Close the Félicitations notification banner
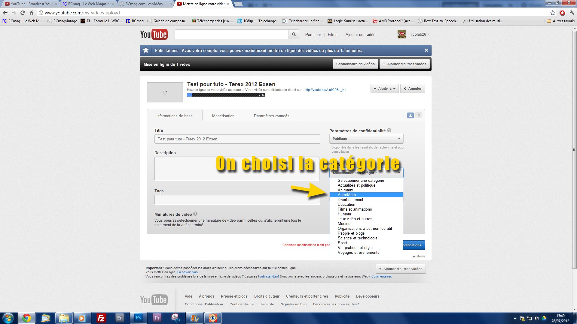Viewport: 577px width, 324px height. tap(426, 50)
